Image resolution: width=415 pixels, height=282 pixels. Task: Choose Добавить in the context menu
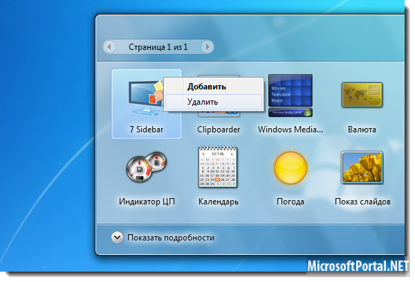tap(214, 87)
